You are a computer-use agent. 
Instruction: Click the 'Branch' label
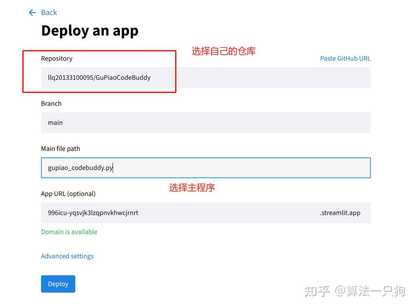51,104
